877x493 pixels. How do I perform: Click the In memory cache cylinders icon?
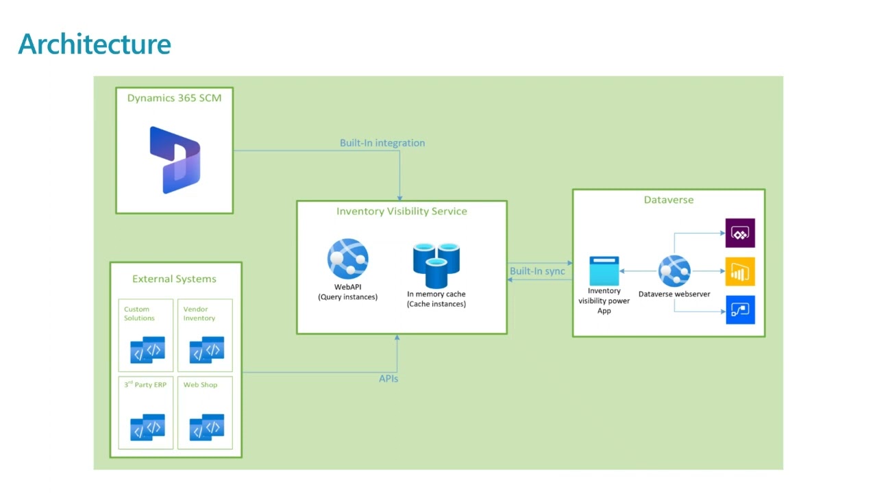tap(436, 265)
